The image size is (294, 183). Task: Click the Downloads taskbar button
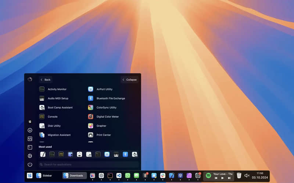pyautogui.click(x=75, y=176)
